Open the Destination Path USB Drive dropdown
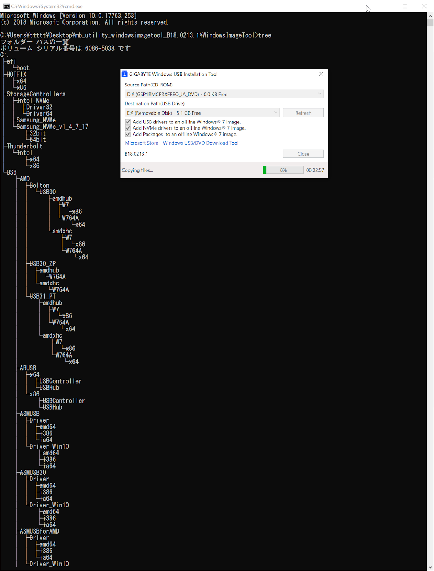The height and width of the screenshot is (571, 434). click(x=202, y=113)
